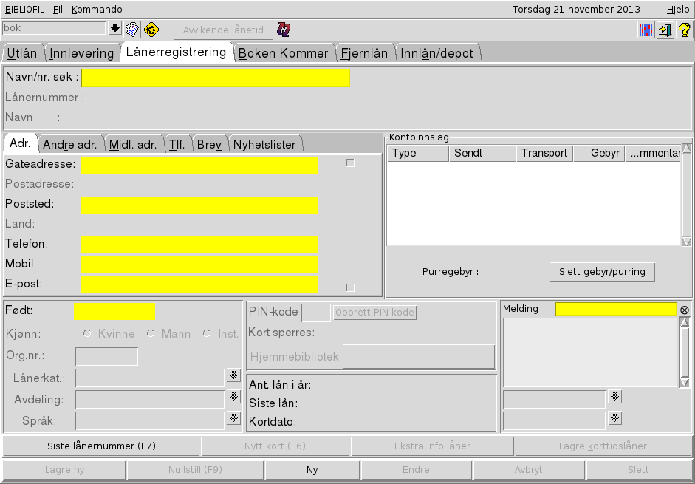Expand the Lånerkat. dropdown

pyautogui.click(x=233, y=376)
